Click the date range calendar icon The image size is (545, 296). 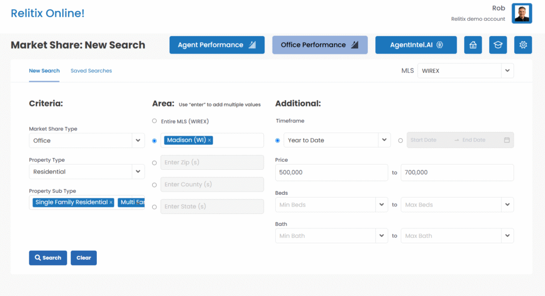click(507, 140)
